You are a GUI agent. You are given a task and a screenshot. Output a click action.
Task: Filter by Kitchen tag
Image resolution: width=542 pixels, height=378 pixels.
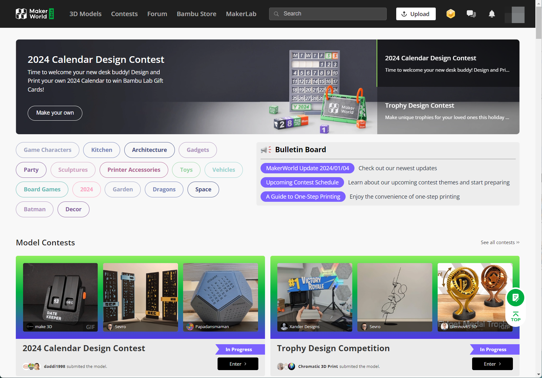click(102, 150)
